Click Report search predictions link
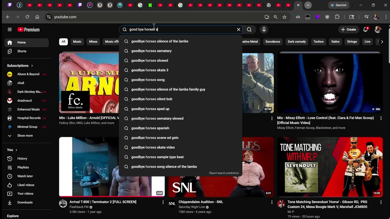 click(x=224, y=173)
